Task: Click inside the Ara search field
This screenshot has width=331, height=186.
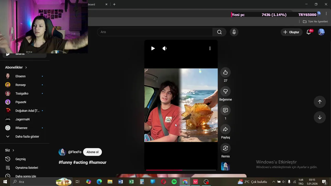Action: (155, 32)
